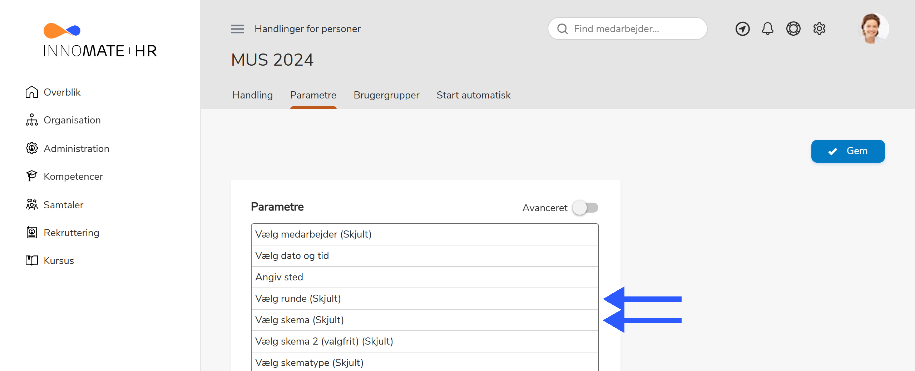Open settings gear in top bar
The height and width of the screenshot is (371, 915).
819,29
